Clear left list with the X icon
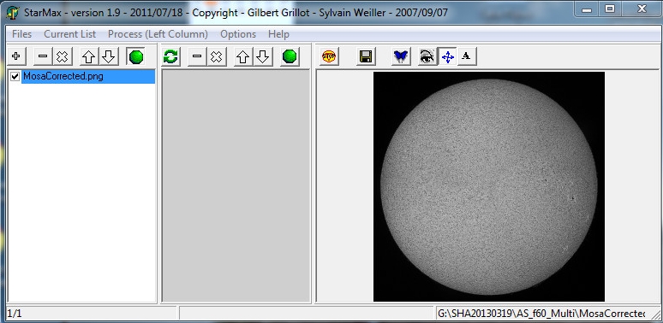The width and height of the screenshot is (663, 323). pos(63,56)
